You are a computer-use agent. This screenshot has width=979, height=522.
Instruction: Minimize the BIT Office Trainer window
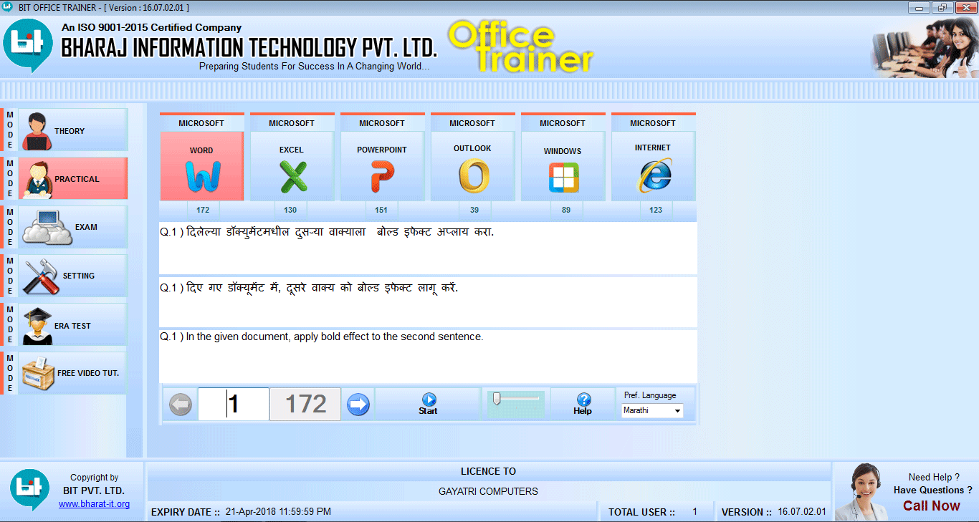(x=920, y=7)
